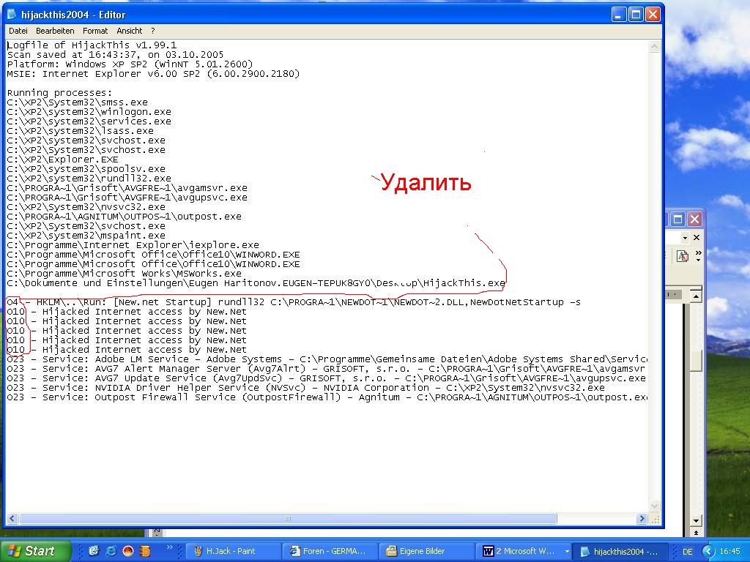Expand hidden Quick Launch icons chevron

pos(170,547)
